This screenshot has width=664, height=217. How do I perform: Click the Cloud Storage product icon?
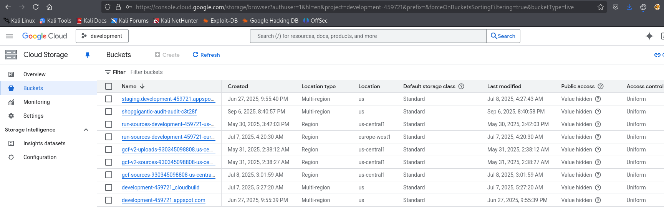(11, 55)
